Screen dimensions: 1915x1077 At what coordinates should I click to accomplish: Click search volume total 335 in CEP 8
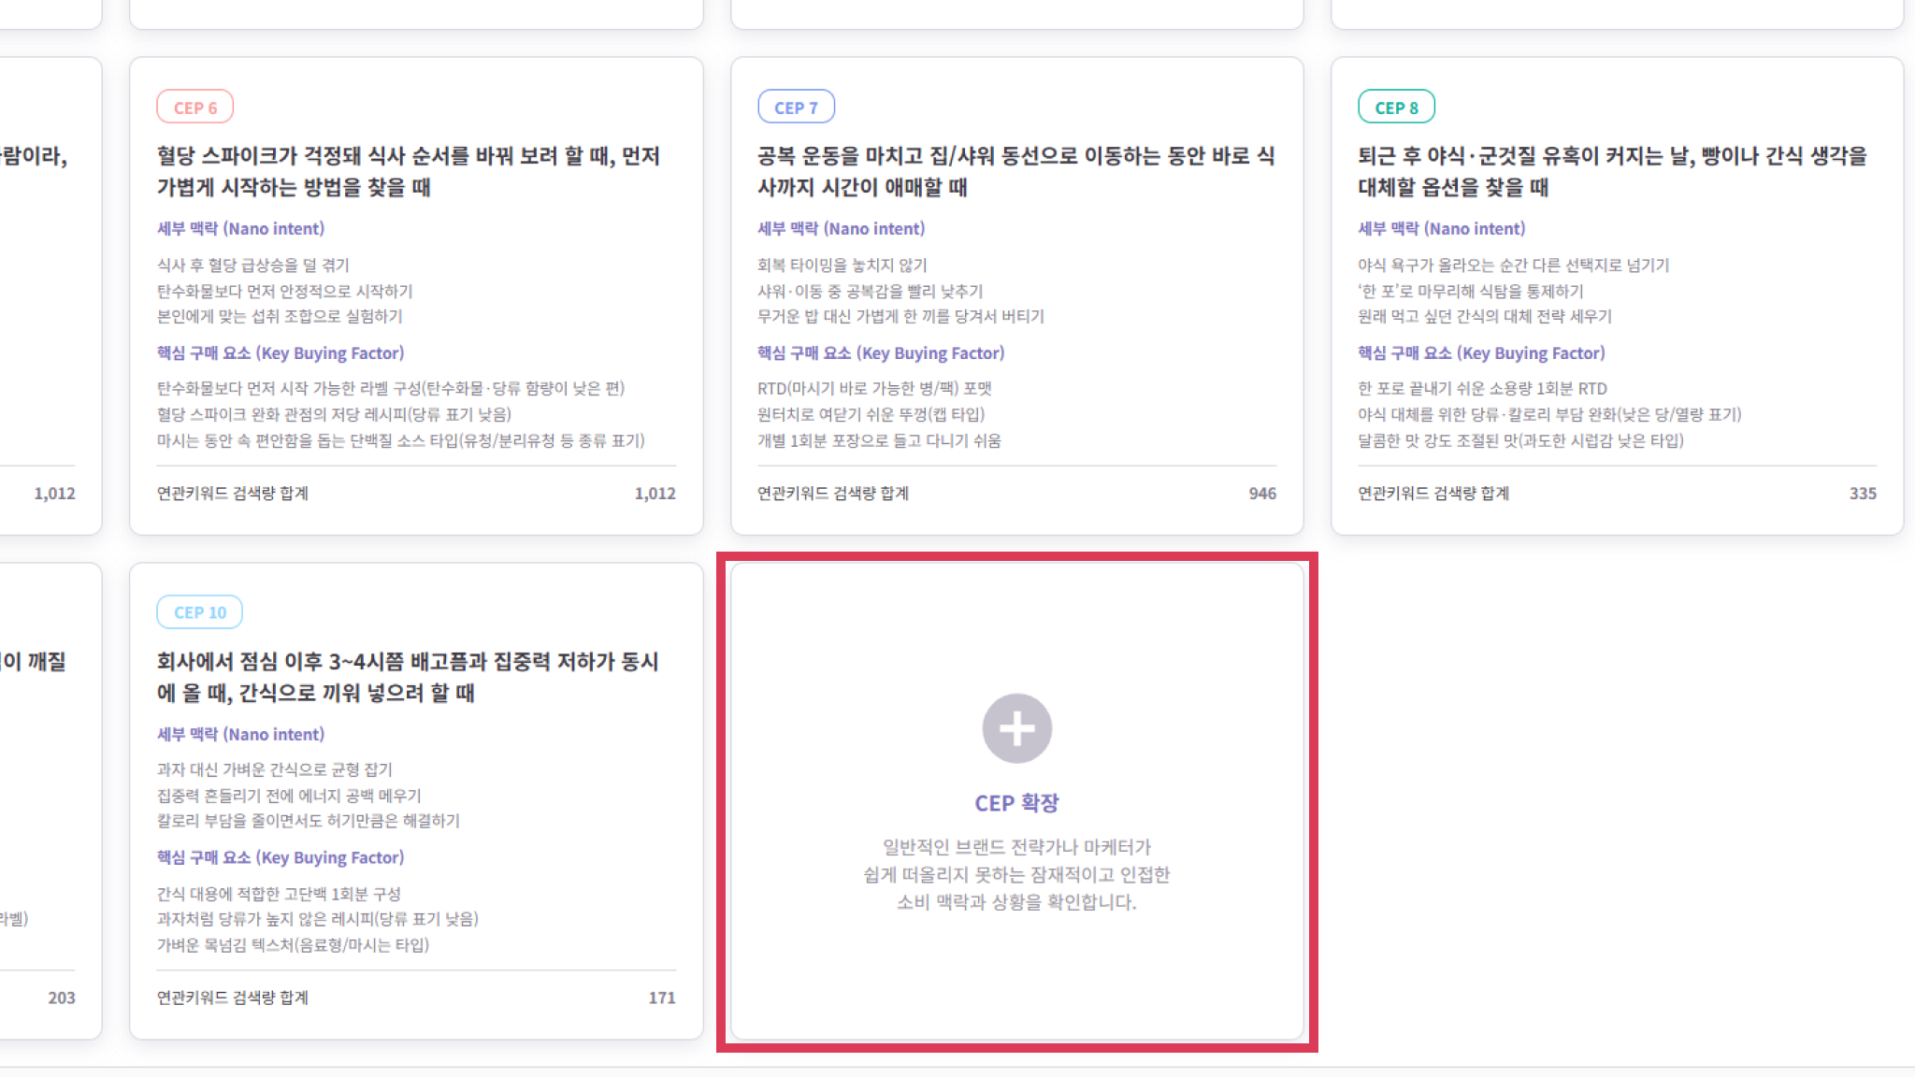pyautogui.click(x=1862, y=494)
